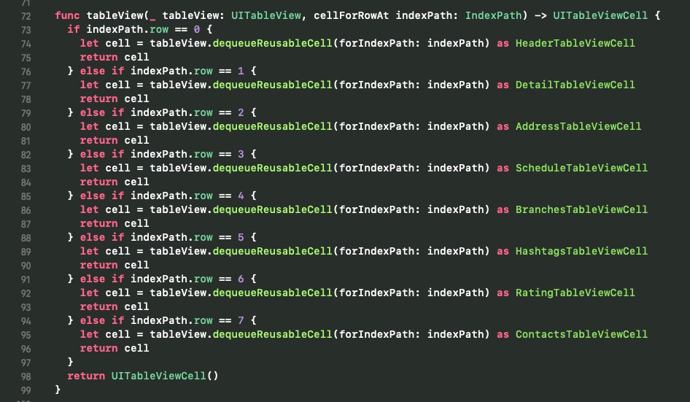Click dequeueReusableCell on line 89
The width and height of the screenshot is (690, 402).
[272, 251]
